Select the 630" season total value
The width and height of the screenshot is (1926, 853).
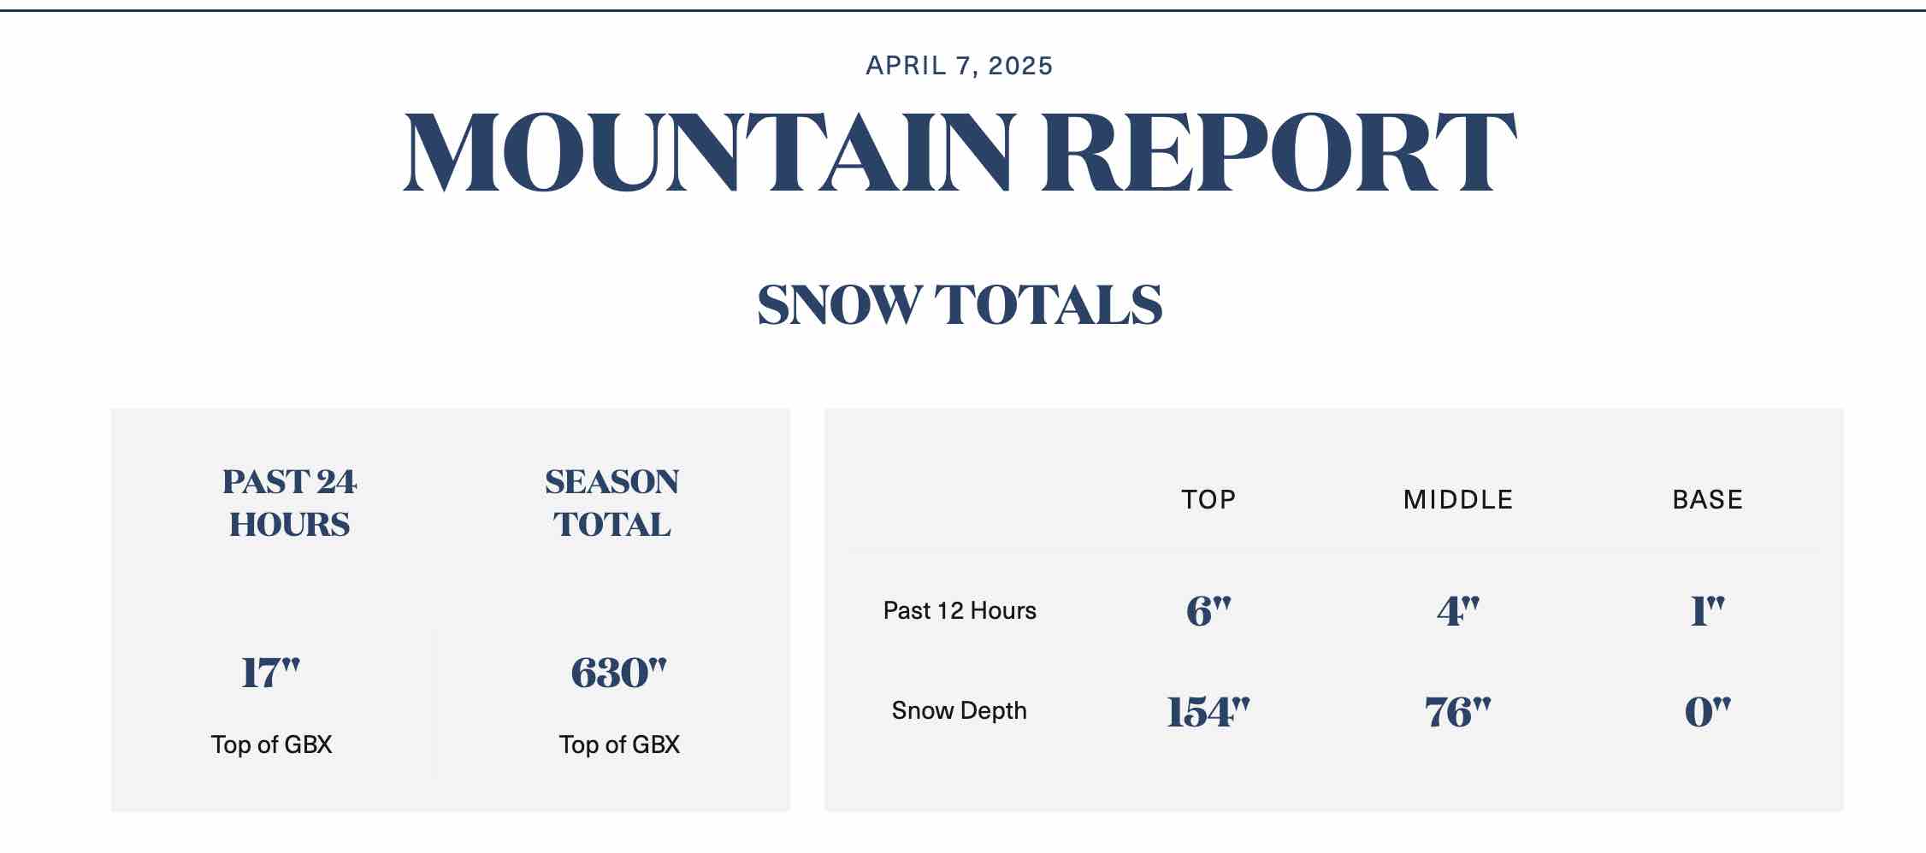(x=618, y=673)
